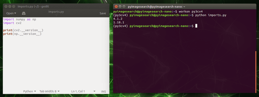Place cursor on print(np.__version__) line

(22, 34)
